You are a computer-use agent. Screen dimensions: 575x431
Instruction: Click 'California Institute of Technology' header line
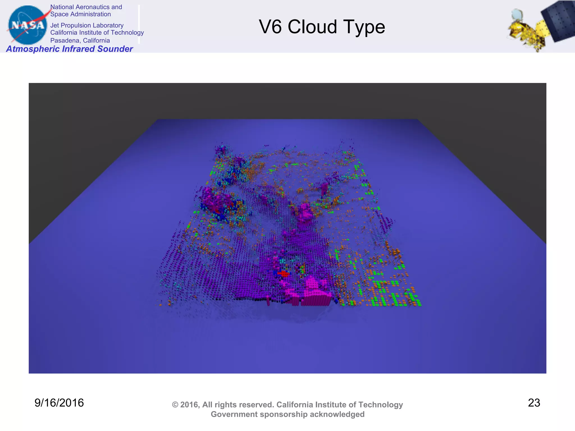tap(97, 33)
